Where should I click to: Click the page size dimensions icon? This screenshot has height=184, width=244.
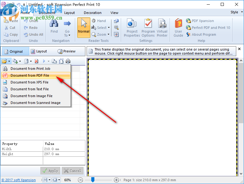tap(61, 61)
